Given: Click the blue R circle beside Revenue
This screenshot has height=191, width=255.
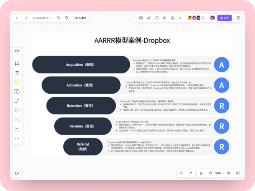Looking at the screenshot, I should click(222, 126).
